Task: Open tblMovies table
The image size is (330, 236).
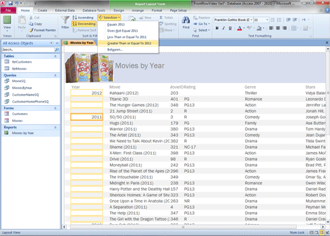Action: pyautogui.click(x=19, y=68)
